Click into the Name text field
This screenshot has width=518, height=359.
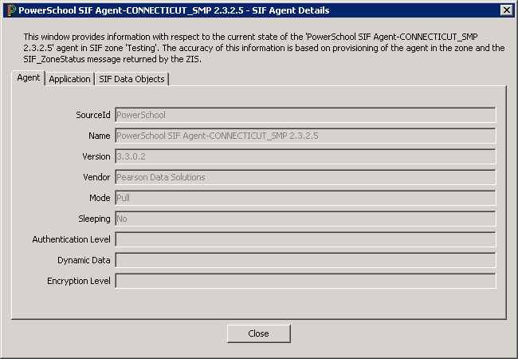305,136
